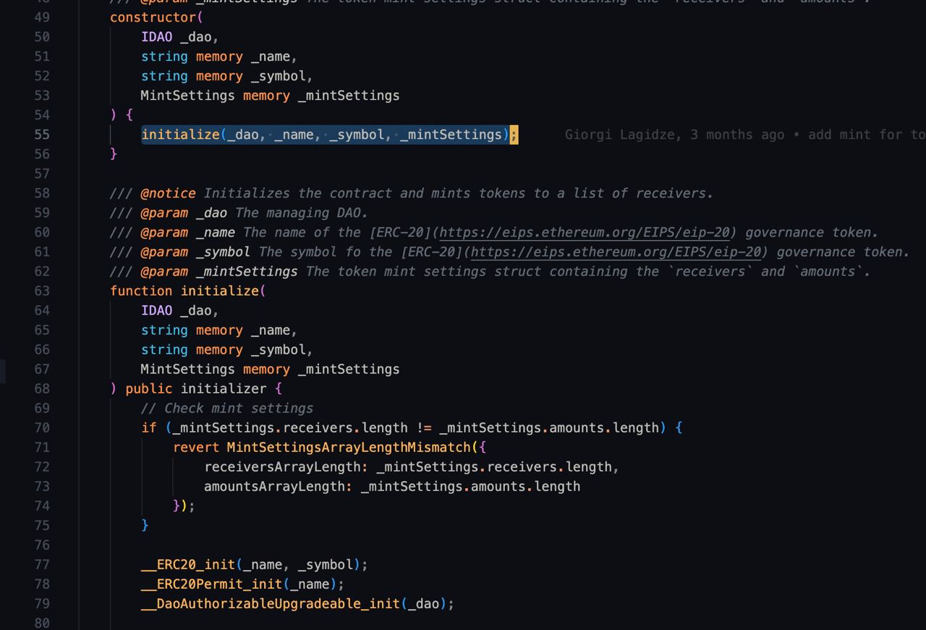Click 'string memory _name,' on line 51

tap(219, 56)
